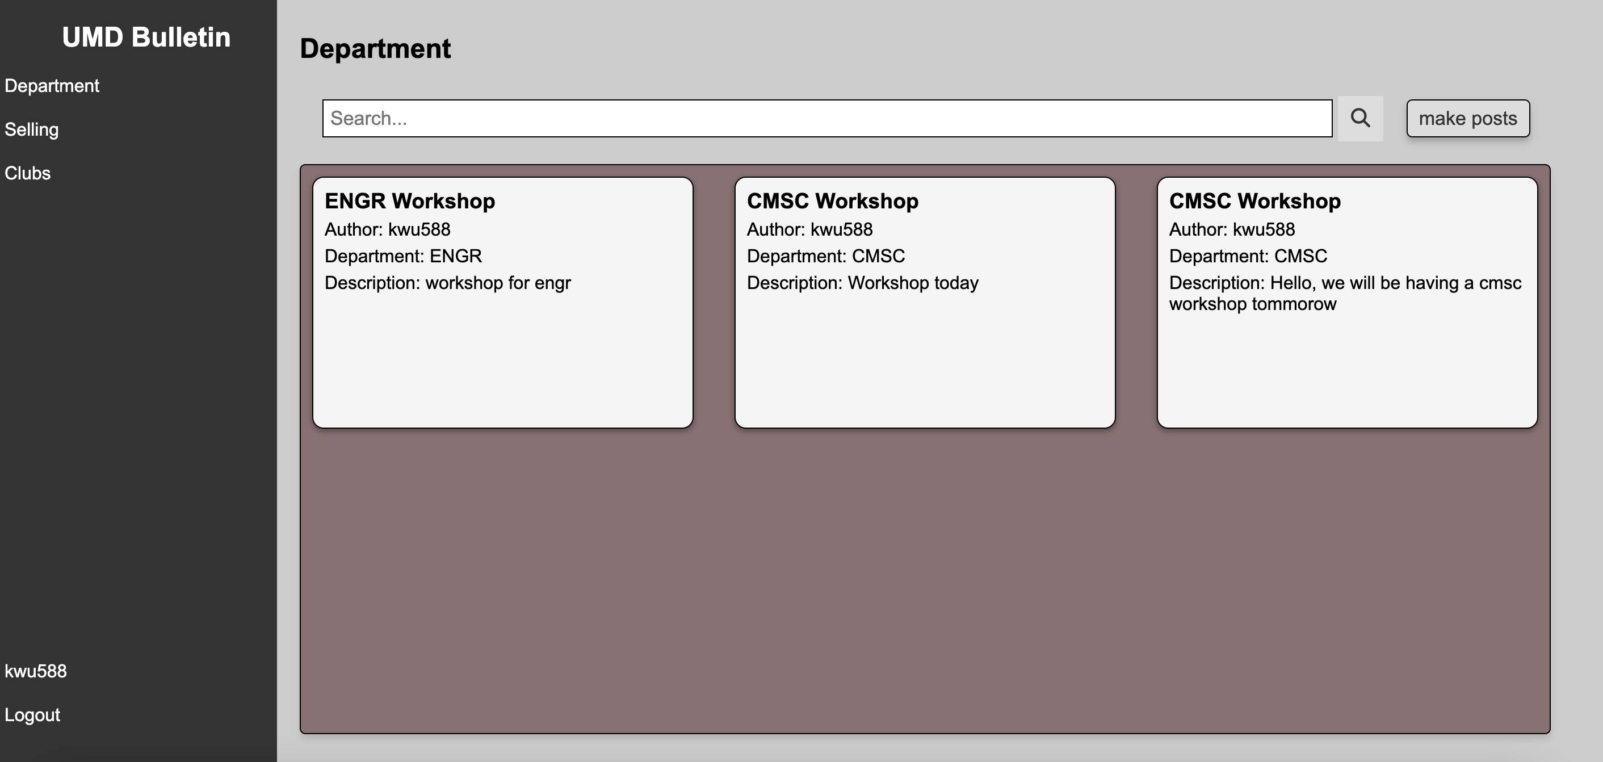Click the magnifying glass search icon

click(1359, 118)
